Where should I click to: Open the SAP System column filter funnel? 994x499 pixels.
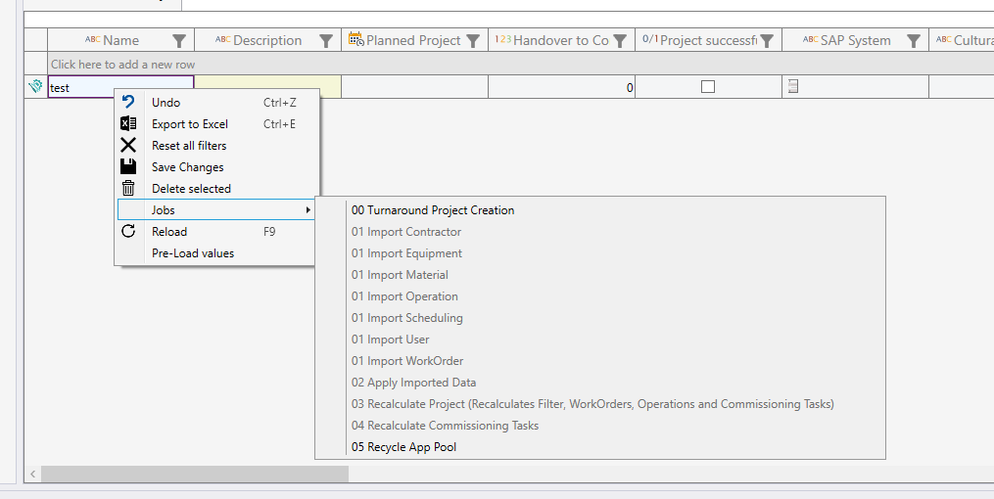pos(914,40)
